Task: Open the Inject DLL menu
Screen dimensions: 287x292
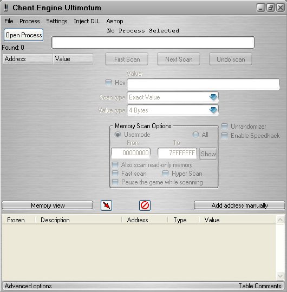Action: (x=87, y=21)
